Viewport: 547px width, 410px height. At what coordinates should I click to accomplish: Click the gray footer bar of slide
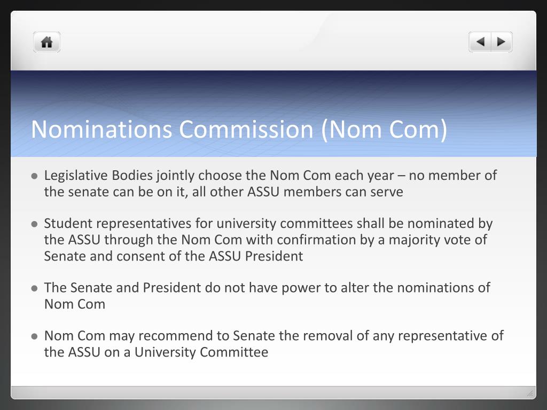click(273, 392)
